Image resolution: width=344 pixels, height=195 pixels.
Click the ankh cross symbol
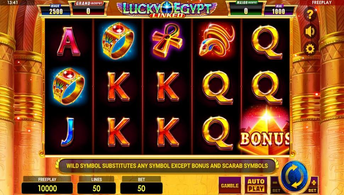(x=167, y=40)
